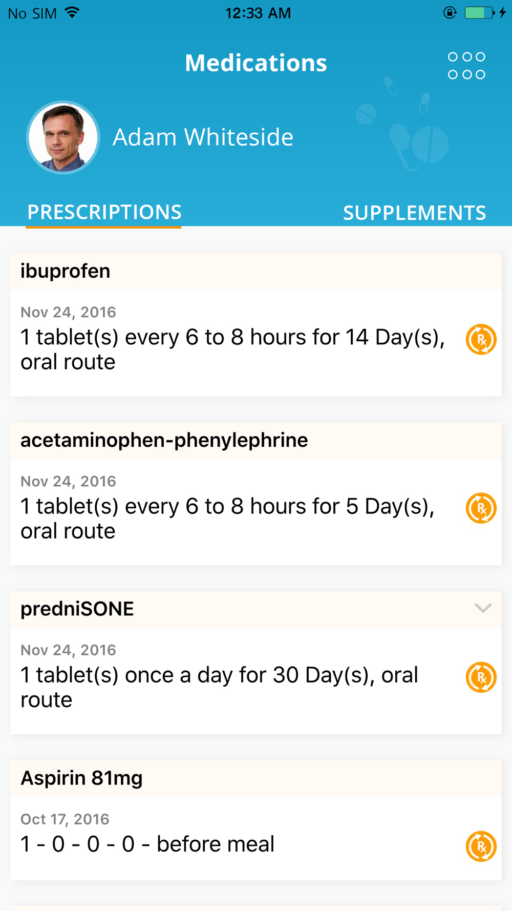Tap the refill icon for Aspirin 81mg
This screenshot has height=911, width=512.
click(481, 846)
